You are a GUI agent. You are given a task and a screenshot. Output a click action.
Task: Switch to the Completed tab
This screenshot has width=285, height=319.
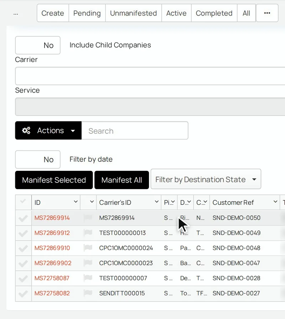pyautogui.click(x=214, y=13)
